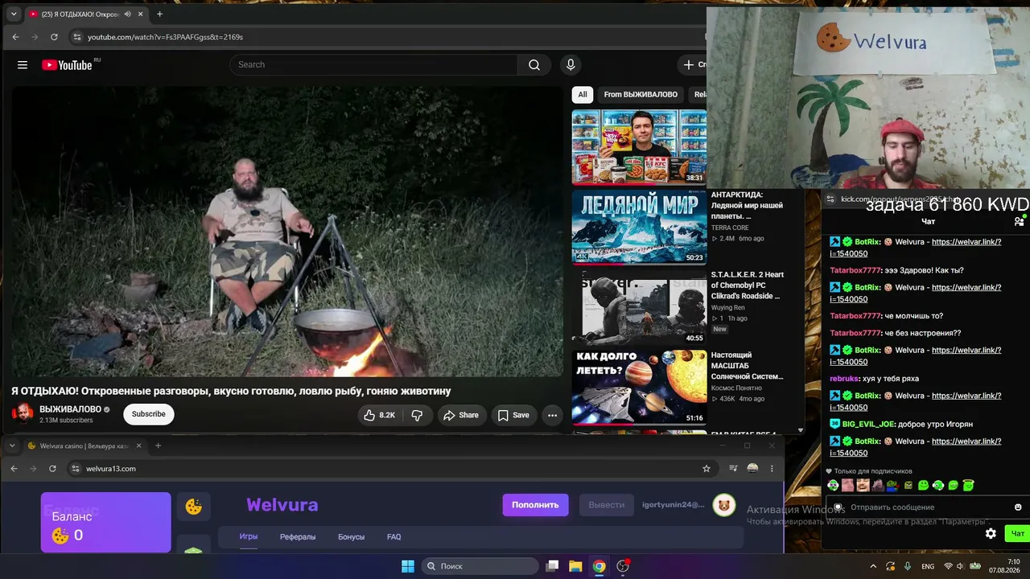Reload the YouTube page
1030x579 pixels.
pos(54,37)
